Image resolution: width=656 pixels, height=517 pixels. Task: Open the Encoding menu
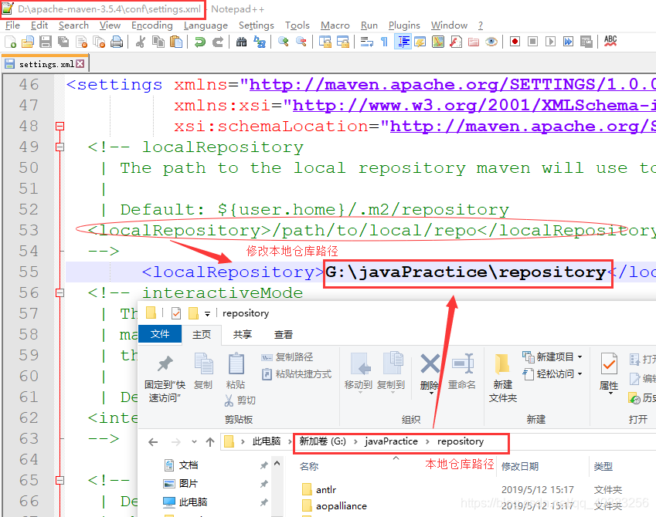[x=152, y=25]
